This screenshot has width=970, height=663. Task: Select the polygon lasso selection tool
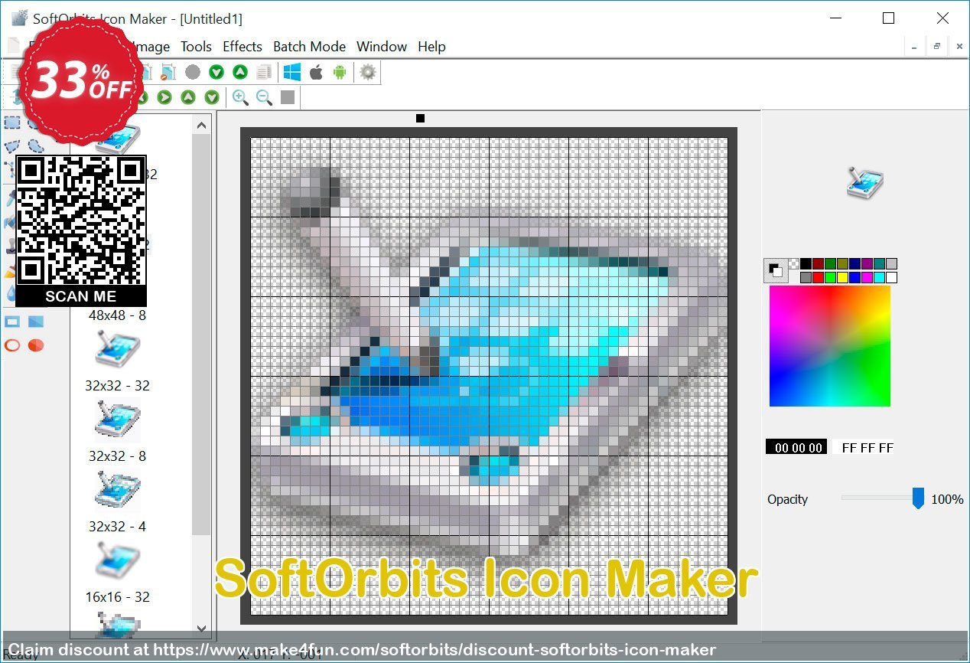12,145
